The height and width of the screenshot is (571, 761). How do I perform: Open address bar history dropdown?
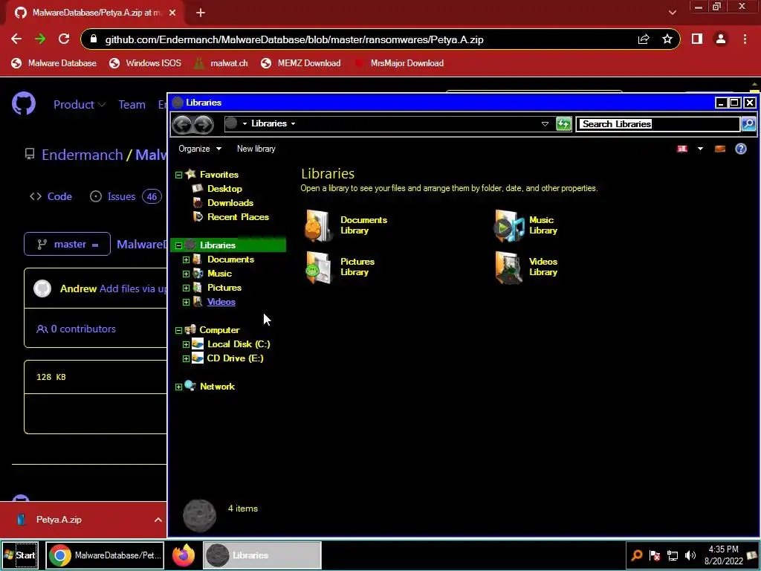[545, 124]
